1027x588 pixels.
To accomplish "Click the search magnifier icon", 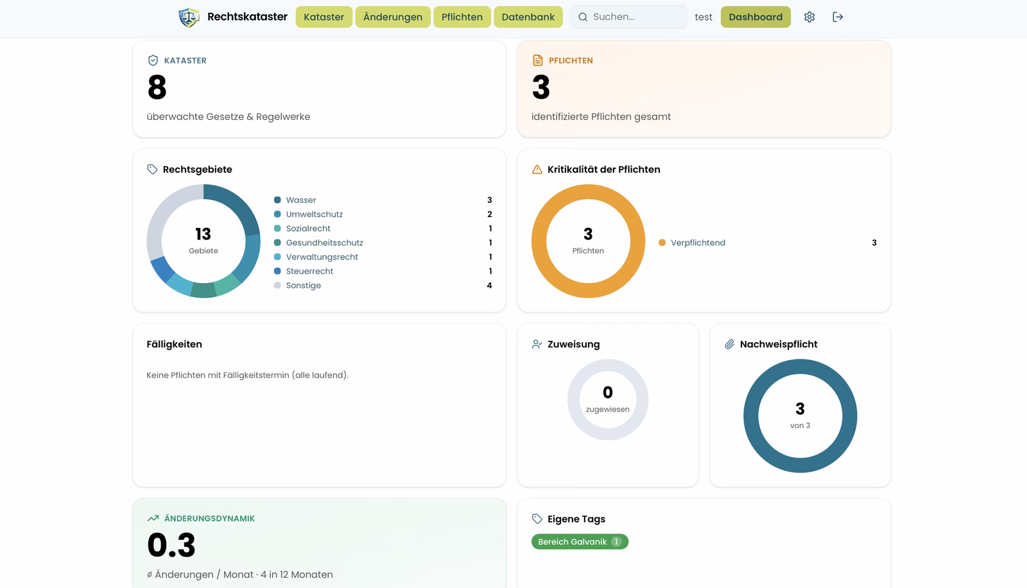I will click(583, 17).
